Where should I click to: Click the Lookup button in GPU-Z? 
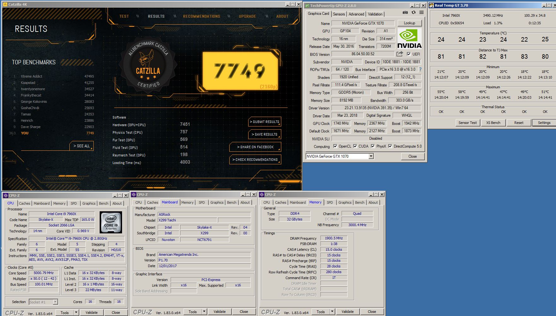(x=409, y=23)
